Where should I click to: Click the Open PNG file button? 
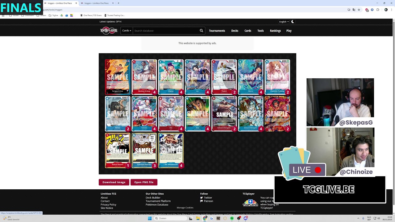[144, 182]
